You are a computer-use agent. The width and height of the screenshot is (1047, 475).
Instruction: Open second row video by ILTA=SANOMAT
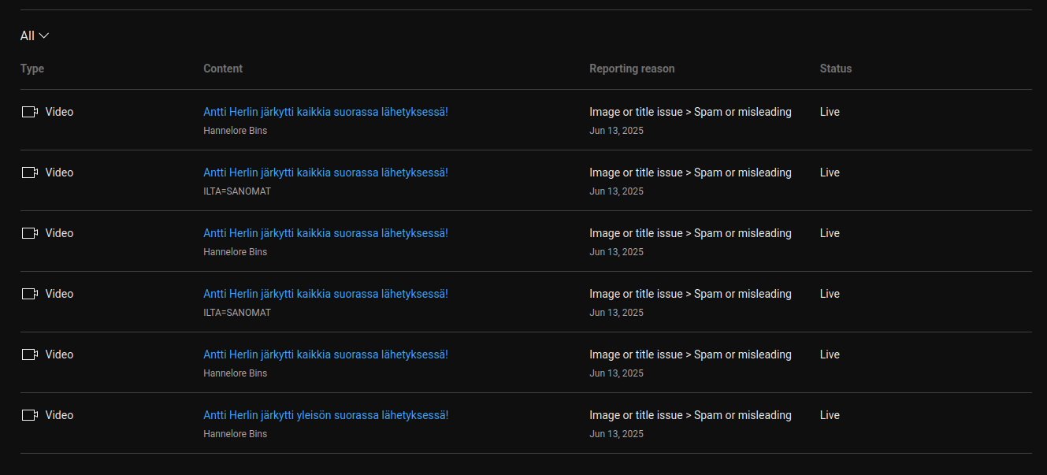325,173
